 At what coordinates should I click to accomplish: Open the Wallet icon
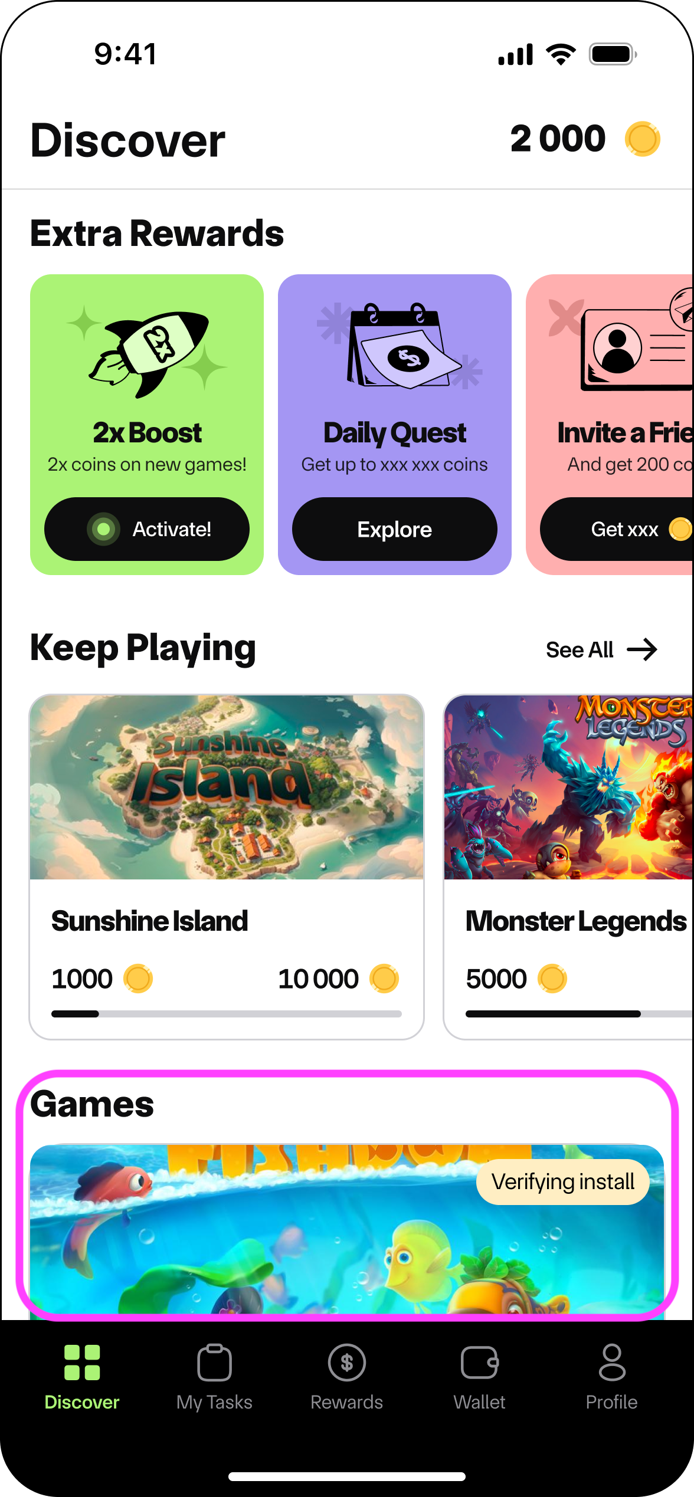point(480,1363)
